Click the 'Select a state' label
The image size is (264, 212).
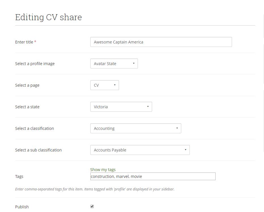[27, 107]
